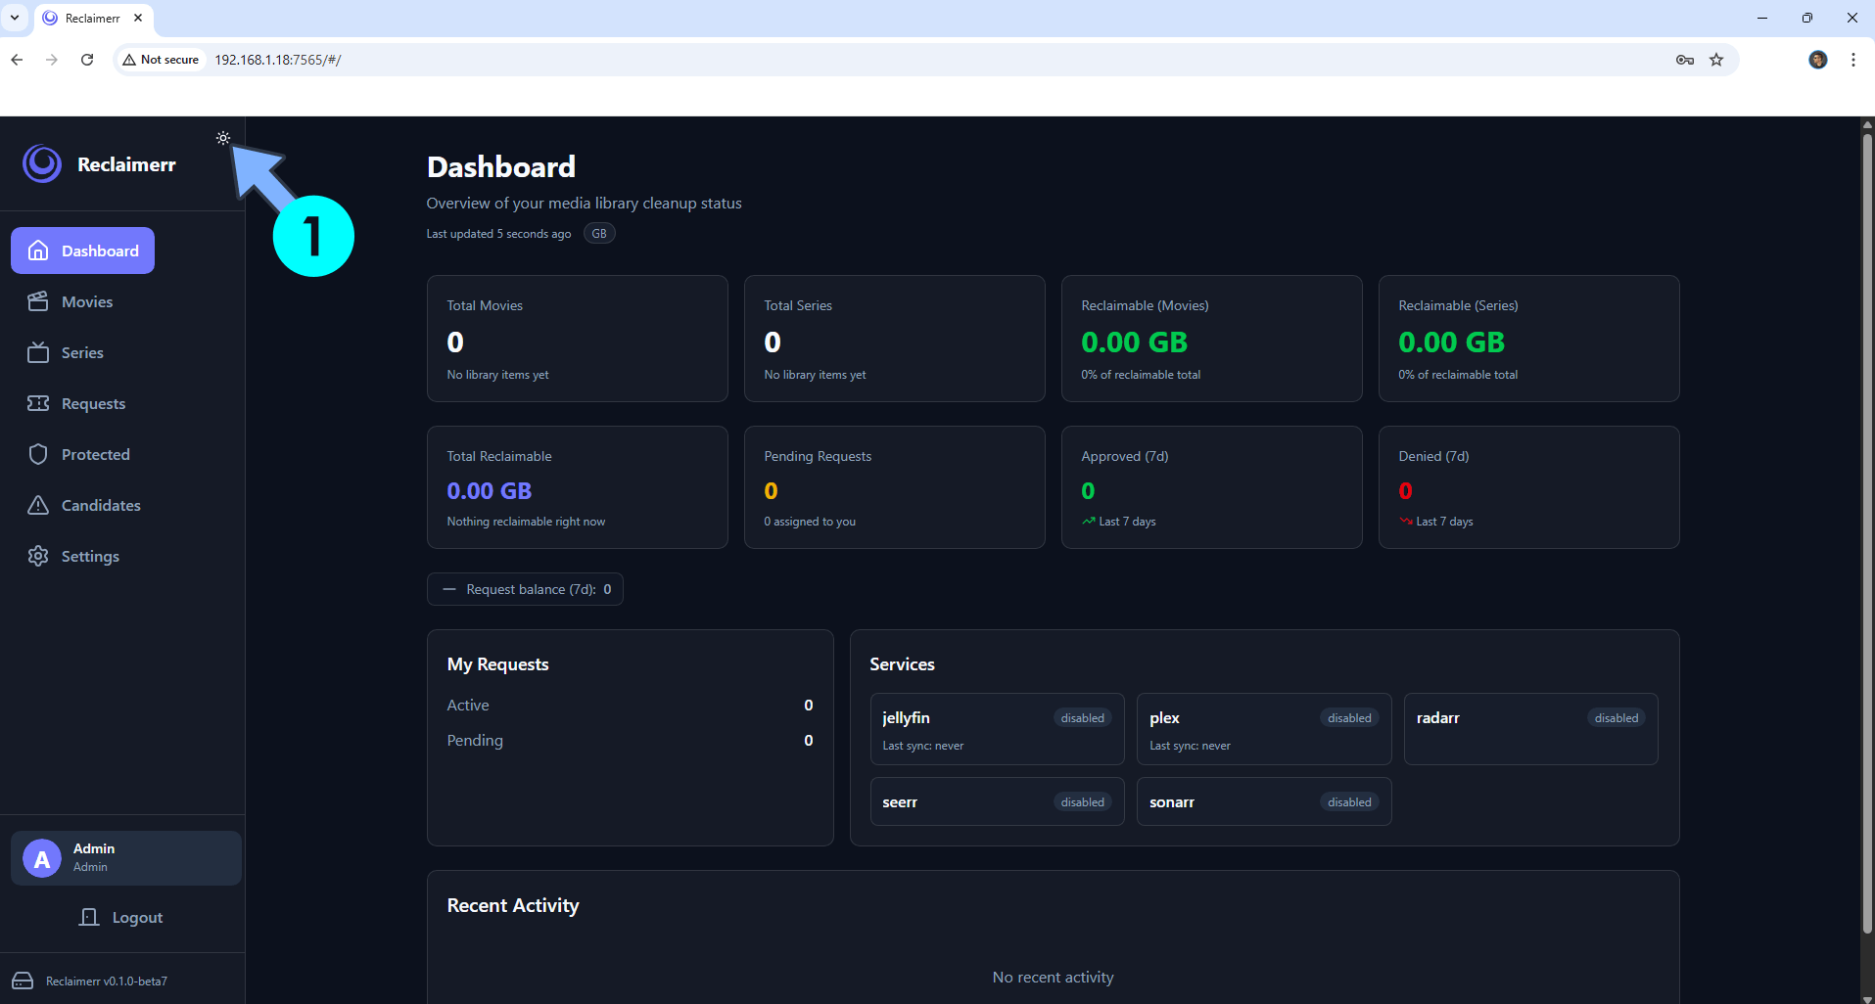Open the Admin profile entry
The width and height of the screenshot is (1875, 1004).
(x=125, y=857)
